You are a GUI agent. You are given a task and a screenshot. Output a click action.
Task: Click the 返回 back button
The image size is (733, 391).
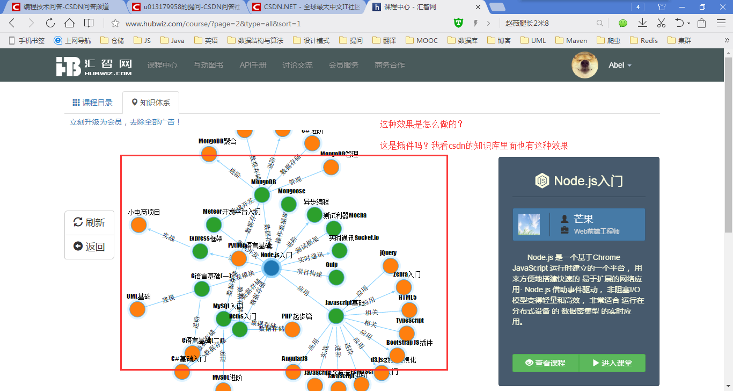[89, 247]
